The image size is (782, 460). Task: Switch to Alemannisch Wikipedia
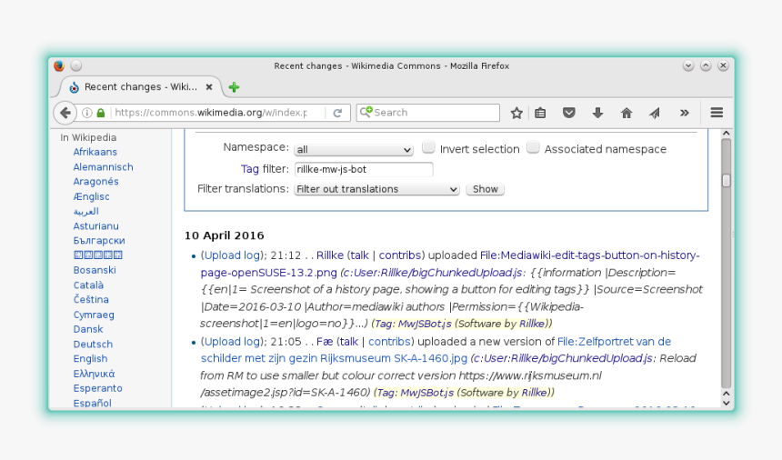tap(104, 167)
